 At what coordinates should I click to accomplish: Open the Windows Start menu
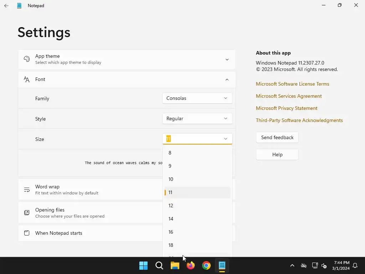coord(143,265)
